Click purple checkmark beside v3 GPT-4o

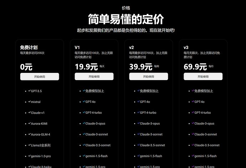tap(193, 101)
